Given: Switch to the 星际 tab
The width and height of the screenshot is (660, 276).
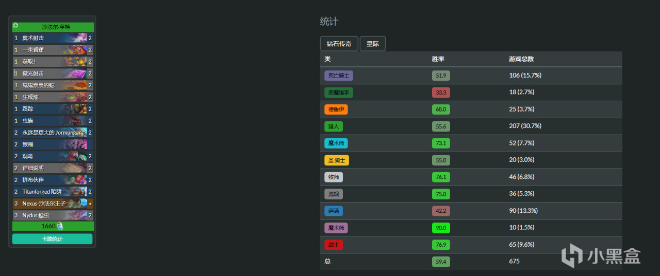Looking at the screenshot, I should [x=372, y=44].
